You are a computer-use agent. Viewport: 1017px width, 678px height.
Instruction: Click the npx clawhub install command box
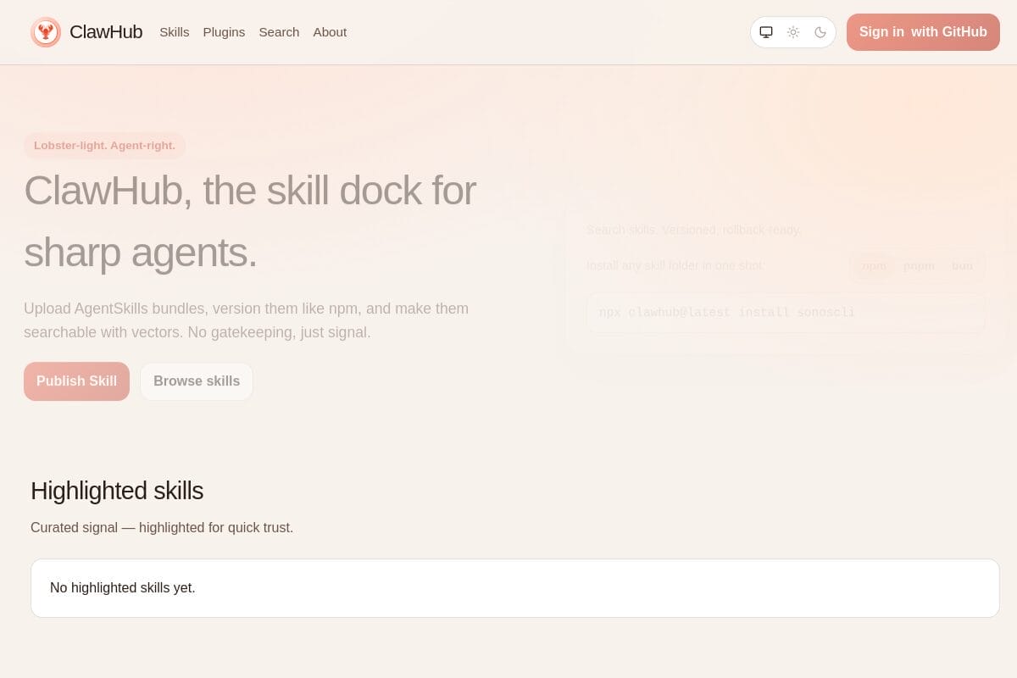785,312
